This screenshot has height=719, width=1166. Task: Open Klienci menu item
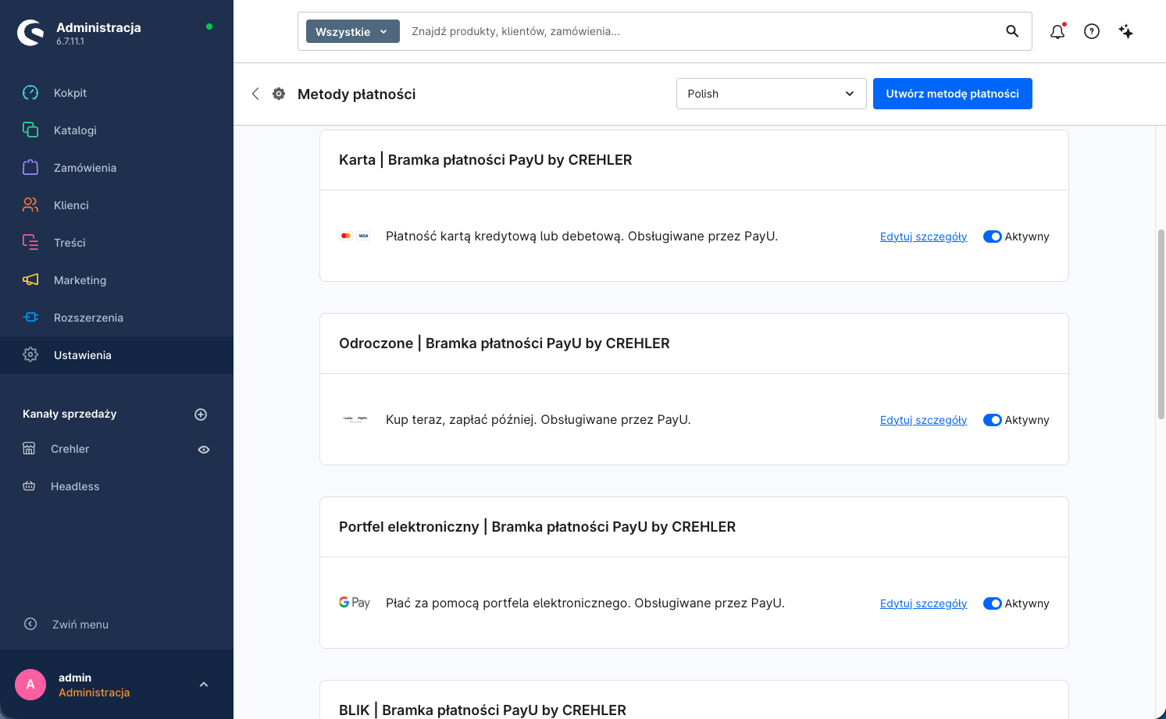(116, 205)
